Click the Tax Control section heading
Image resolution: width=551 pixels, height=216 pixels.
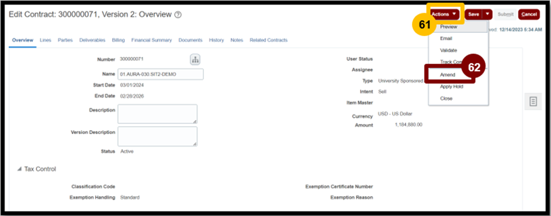point(40,169)
